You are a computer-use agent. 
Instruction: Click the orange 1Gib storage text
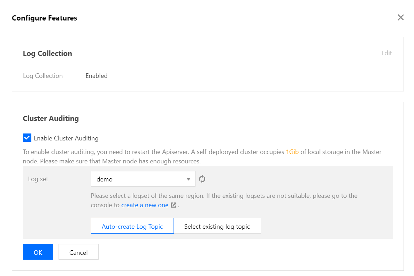tap(292, 152)
